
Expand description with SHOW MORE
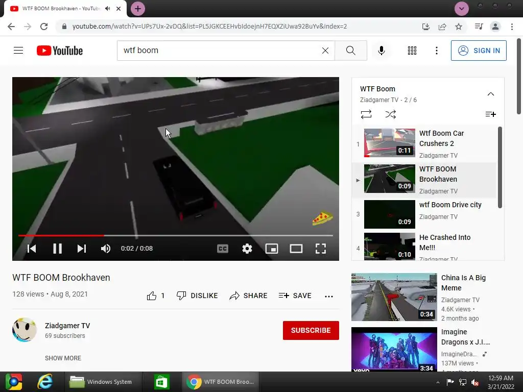[63, 358]
